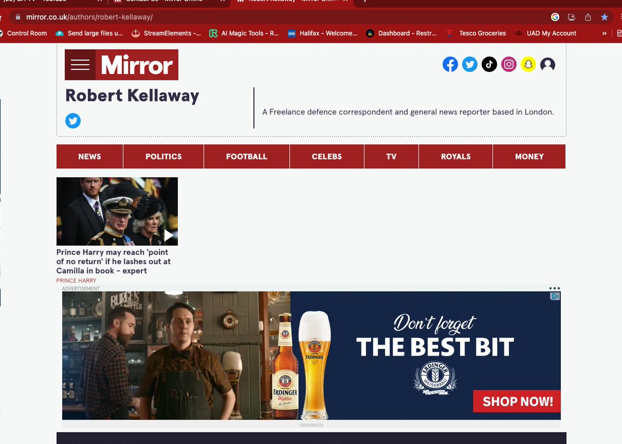
Task: Open the AdChoices icon on Erdinger ad
Action: coord(555,296)
